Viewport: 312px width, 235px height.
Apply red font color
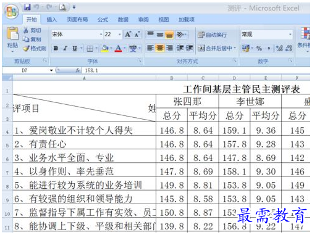118,49
